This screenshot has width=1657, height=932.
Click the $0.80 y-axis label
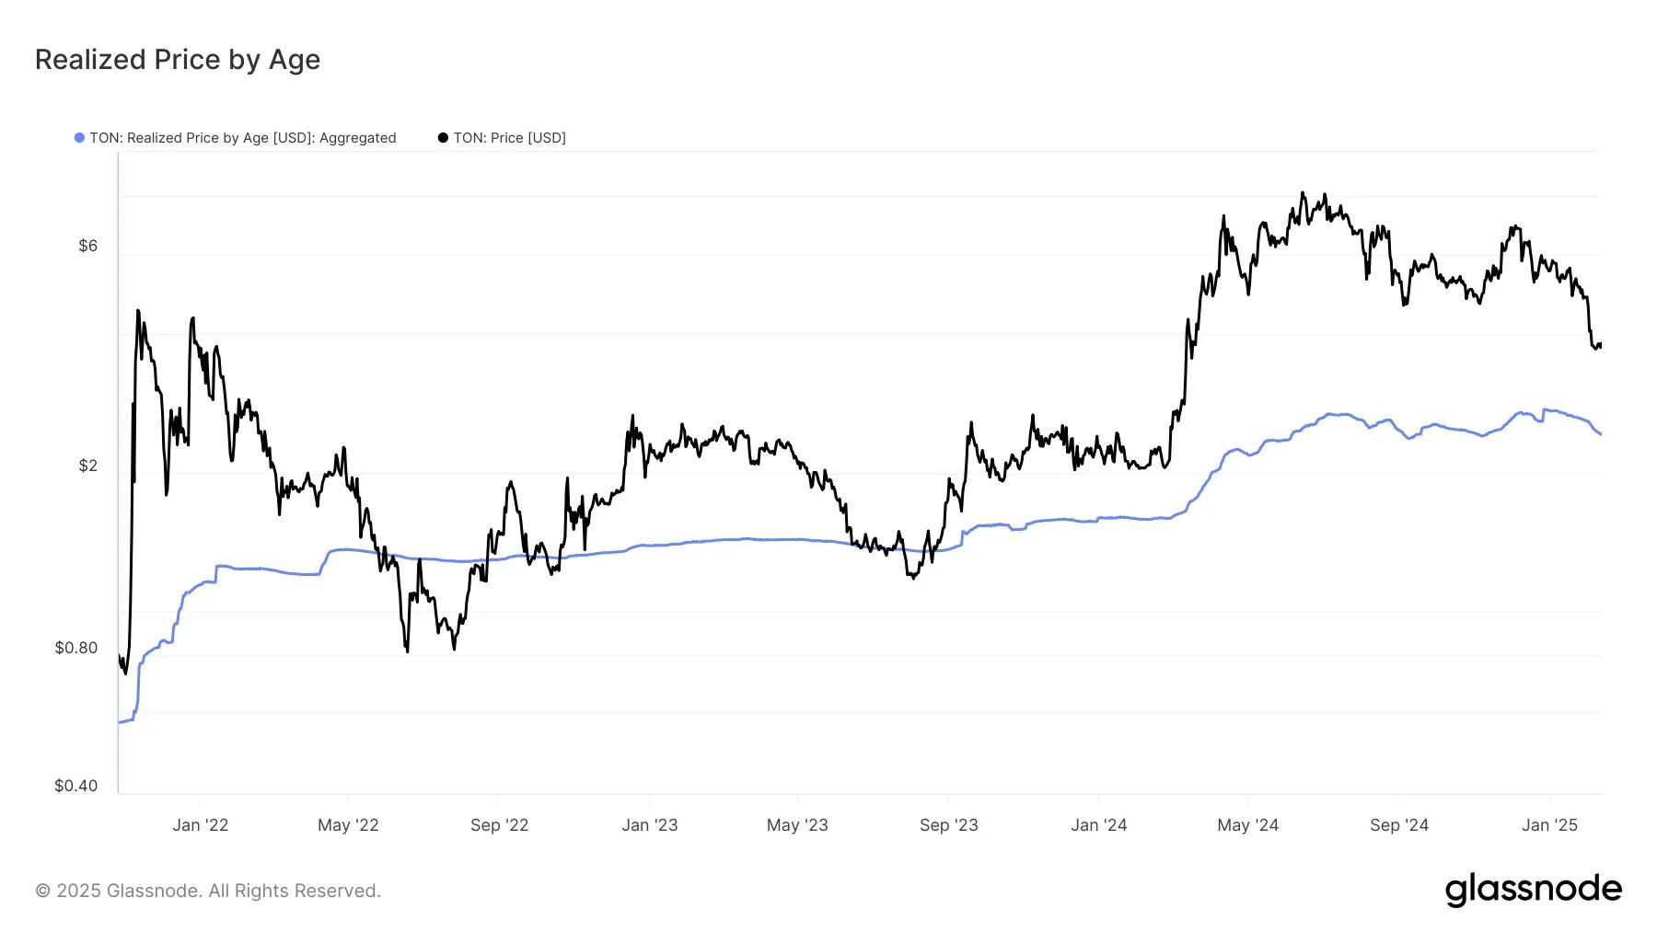[75, 648]
